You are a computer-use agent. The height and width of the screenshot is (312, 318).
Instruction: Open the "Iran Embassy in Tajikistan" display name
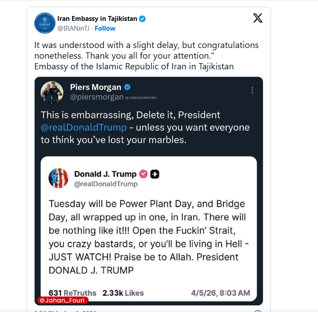[97, 19]
